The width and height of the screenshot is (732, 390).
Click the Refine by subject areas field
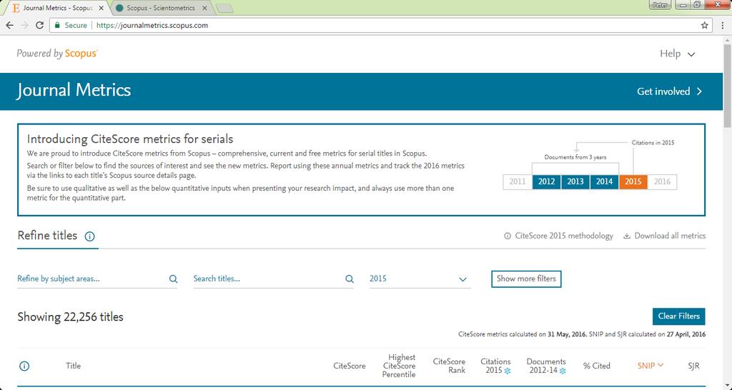pos(97,279)
